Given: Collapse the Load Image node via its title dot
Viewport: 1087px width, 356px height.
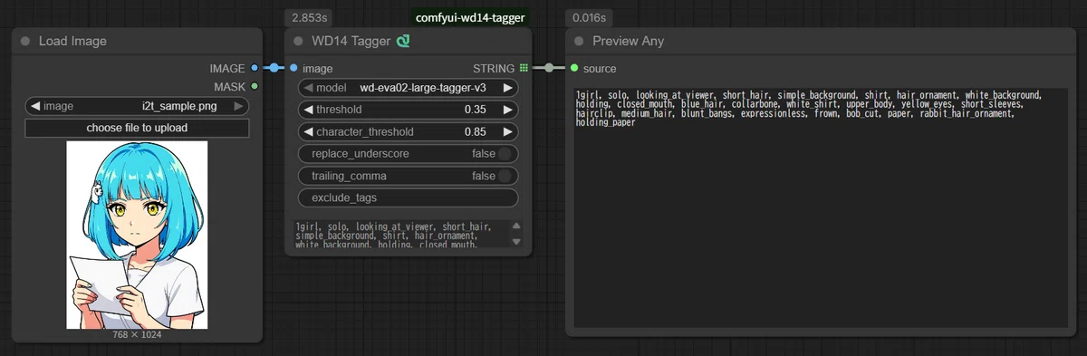Looking at the screenshot, I should [25, 41].
